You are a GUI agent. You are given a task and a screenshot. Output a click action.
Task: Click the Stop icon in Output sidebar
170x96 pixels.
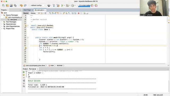(x=24, y=83)
